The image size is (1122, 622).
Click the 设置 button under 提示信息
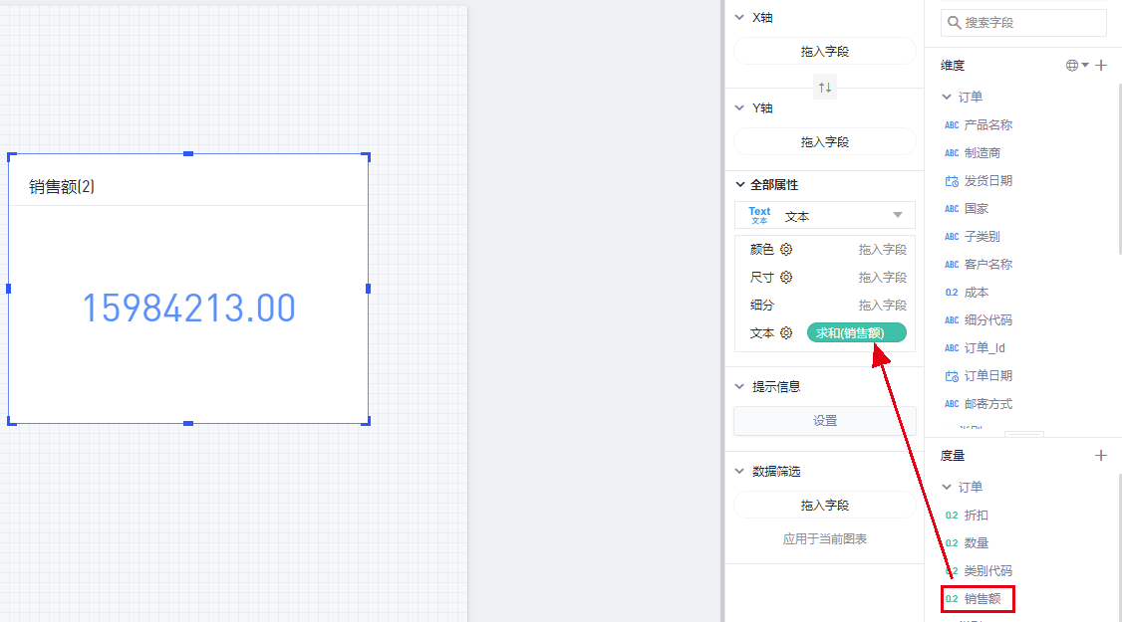tap(824, 421)
